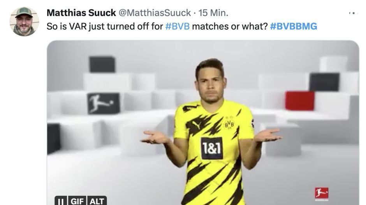Click the Bundesliga logo on dark cube
The height and width of the screenshot is (205, 366).
click(x=104, y=103)
